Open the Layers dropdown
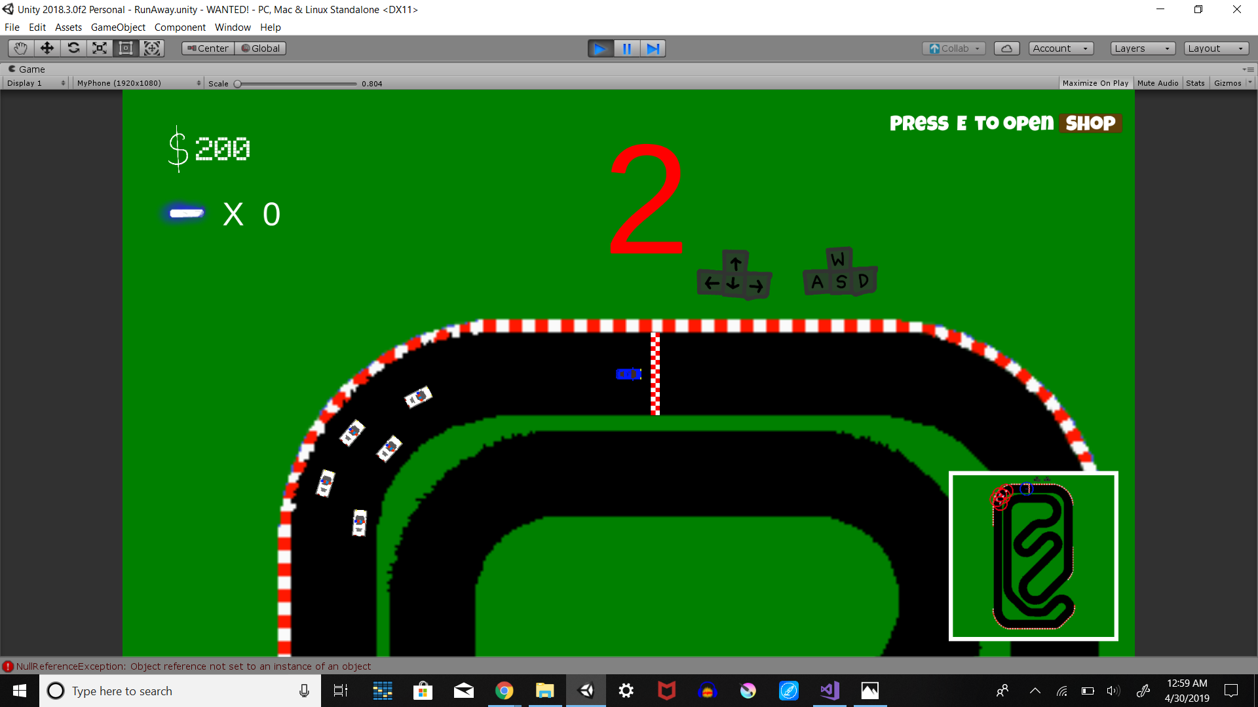This screenshot has width=1258, height=707. point(1143,48)
